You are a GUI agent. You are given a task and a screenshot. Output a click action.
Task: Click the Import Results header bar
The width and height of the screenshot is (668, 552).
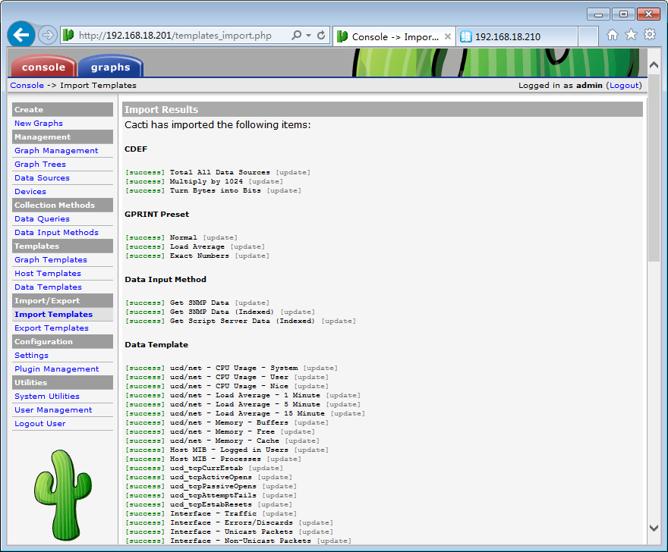(382, 109)
